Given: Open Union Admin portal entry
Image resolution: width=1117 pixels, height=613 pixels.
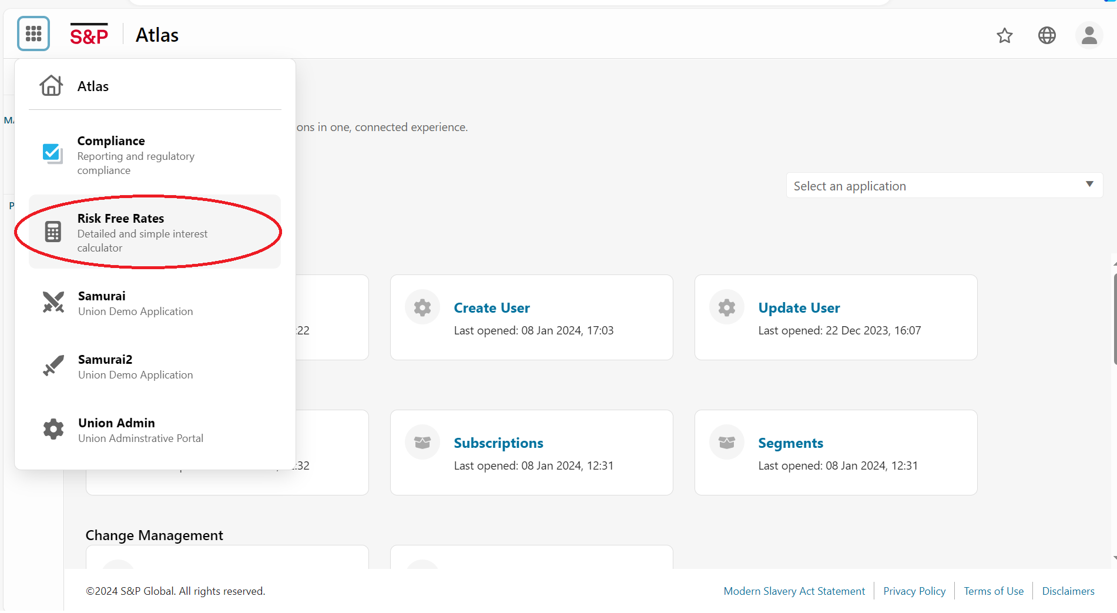Looking at the screenshot, I should 155,430.
